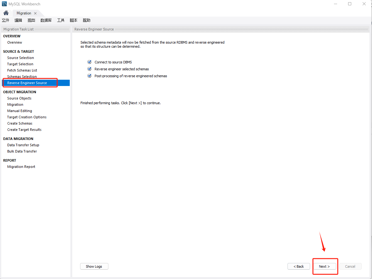This screenshot has height=279, width=372.
Task: Click the Reverse engineer selected schemas label
Action: pos(122,69)
